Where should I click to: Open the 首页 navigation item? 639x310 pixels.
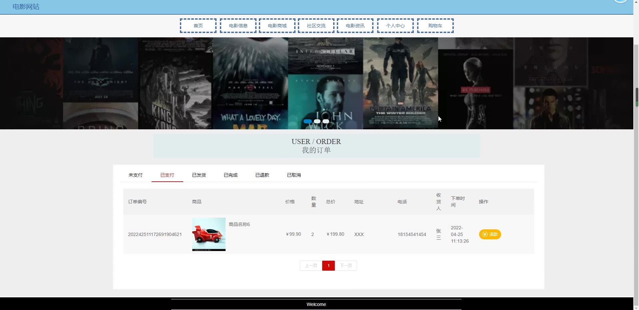coord(198,26)
